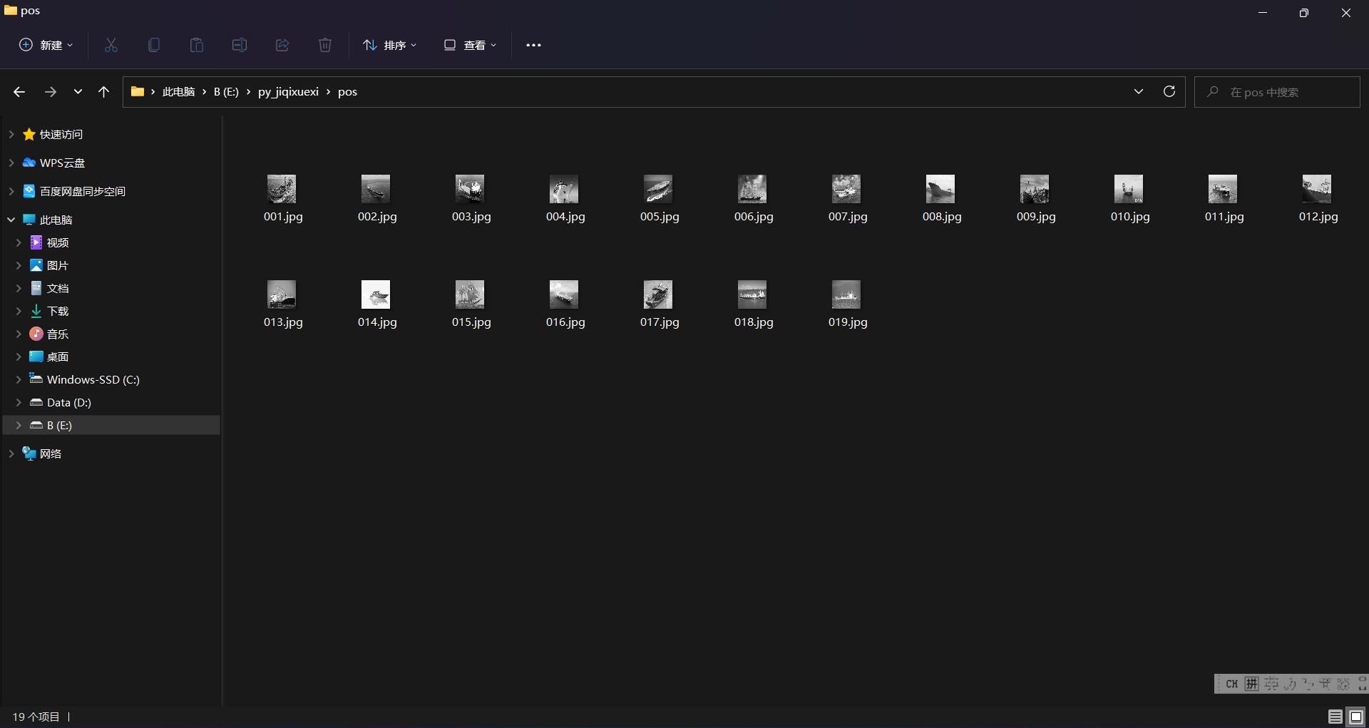Click the Share icon in toolbar
Image resolution: width=1369 pixels, height=728 pixels.
click(282, 45)
